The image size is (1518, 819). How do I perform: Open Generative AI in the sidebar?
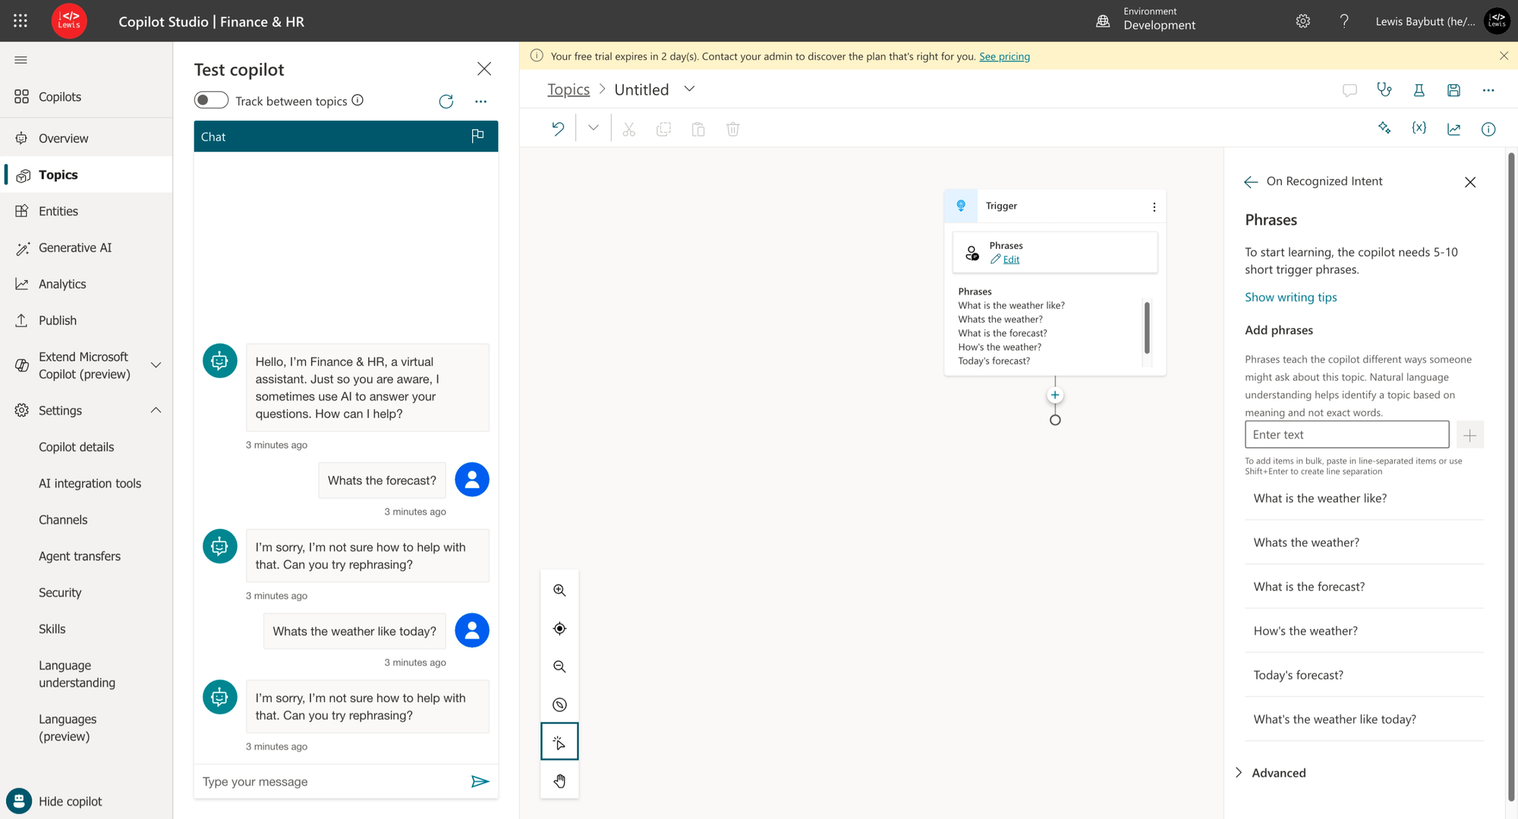point(75,247)
